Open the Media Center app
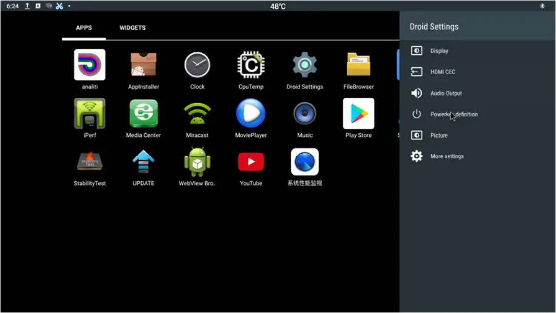The height and width of the screenshot is (313, 556). pos(143,113)
